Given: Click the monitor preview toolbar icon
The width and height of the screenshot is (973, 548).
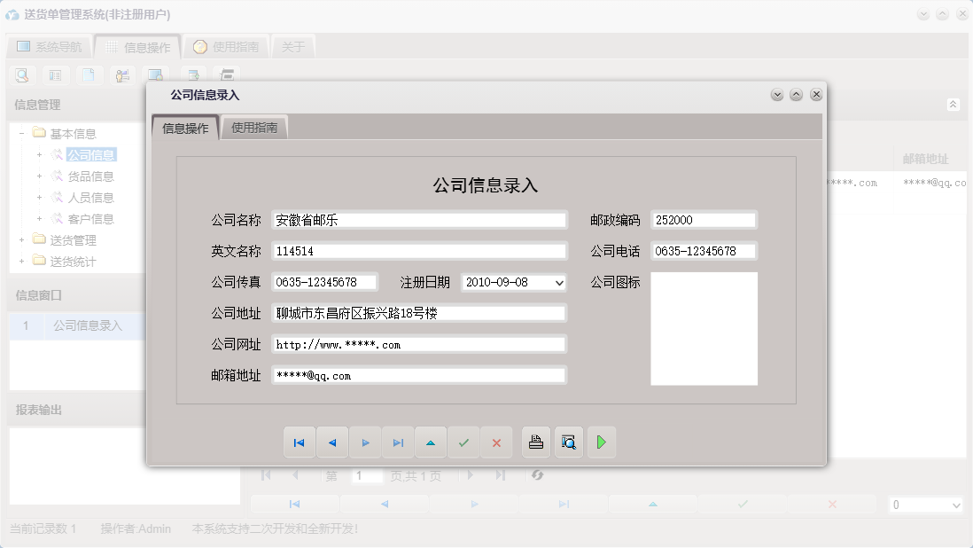Looking at the screenshot, I should (x=156, y=75).
